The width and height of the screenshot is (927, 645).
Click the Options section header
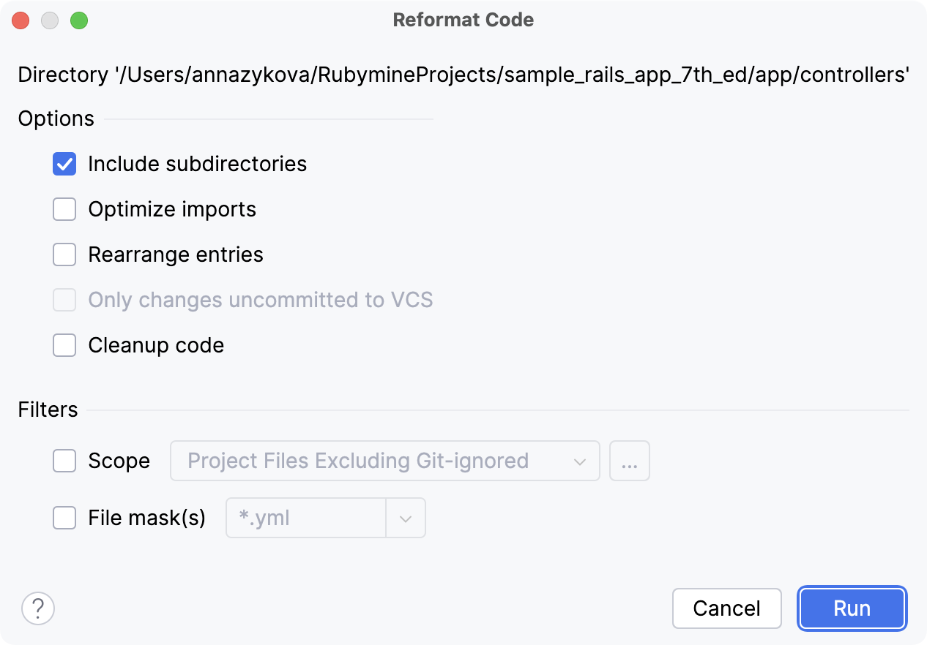click(x=56, y=118)
